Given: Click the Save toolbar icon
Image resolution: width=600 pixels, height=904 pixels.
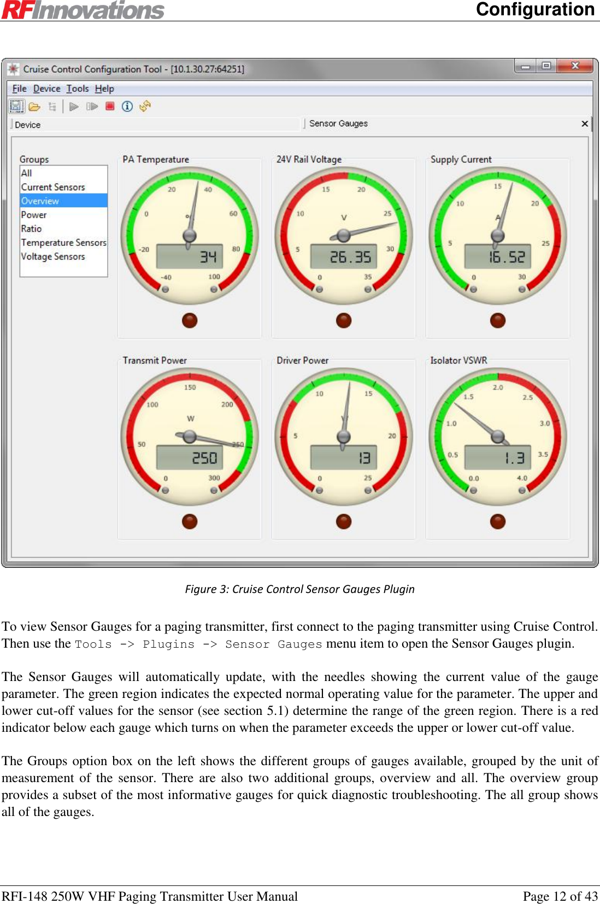Looking at the screenshot, I should click(x=16, y=106).
